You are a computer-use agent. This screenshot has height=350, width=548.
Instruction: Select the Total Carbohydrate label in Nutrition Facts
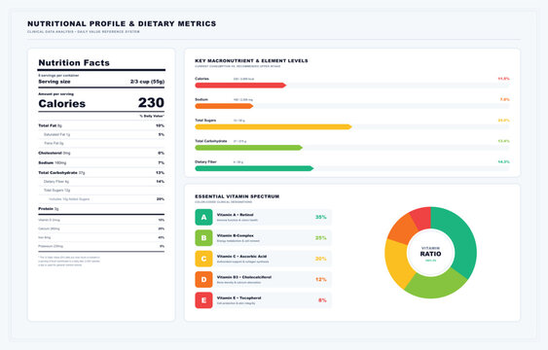[61, 173]
